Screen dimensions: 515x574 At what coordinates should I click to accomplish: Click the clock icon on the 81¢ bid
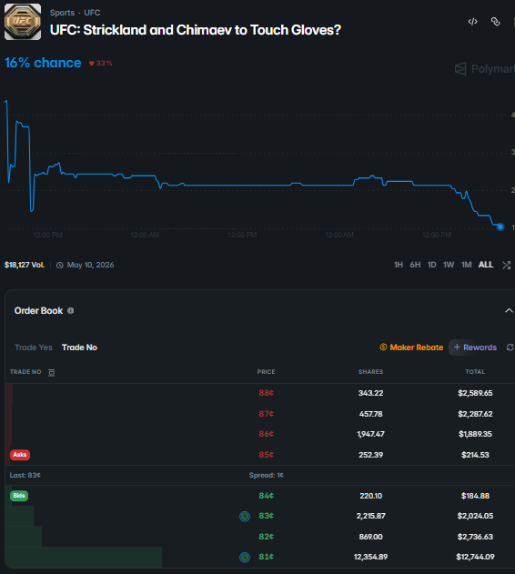point(245,557)
